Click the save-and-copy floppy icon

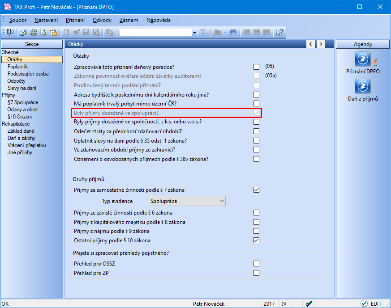(x=96, y=32)
